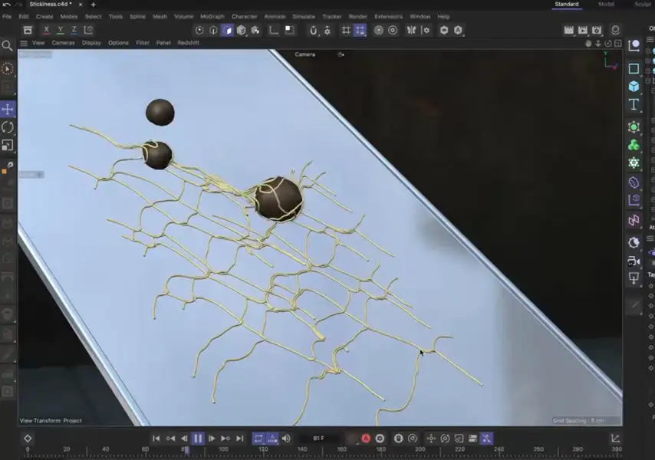The image size is (655, 460).
Task: Select the Move tool in the left toolbar
Action: pyautogui.click(x=8, y=108)
